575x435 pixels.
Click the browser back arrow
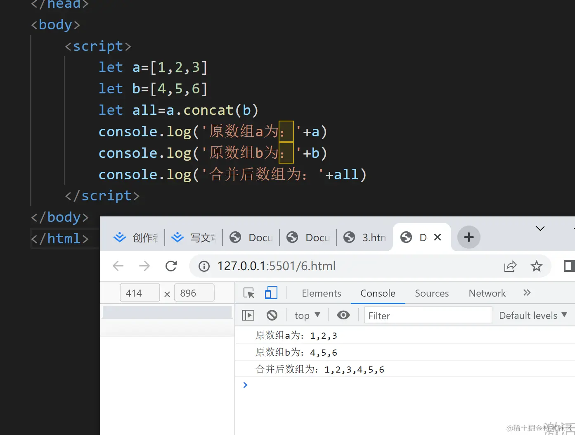click(x=118, y=266)
